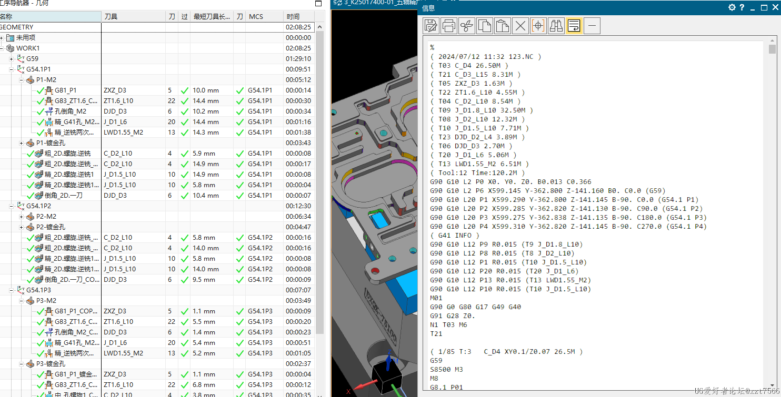Copy text in the information window
The height and width of the screenshot is (397, 781).
[485, 25]
